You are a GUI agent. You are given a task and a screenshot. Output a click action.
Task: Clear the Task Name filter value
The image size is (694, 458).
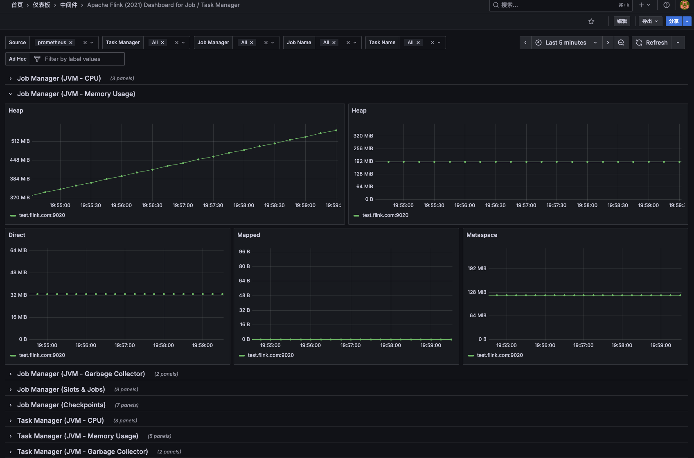click(433, 43)
